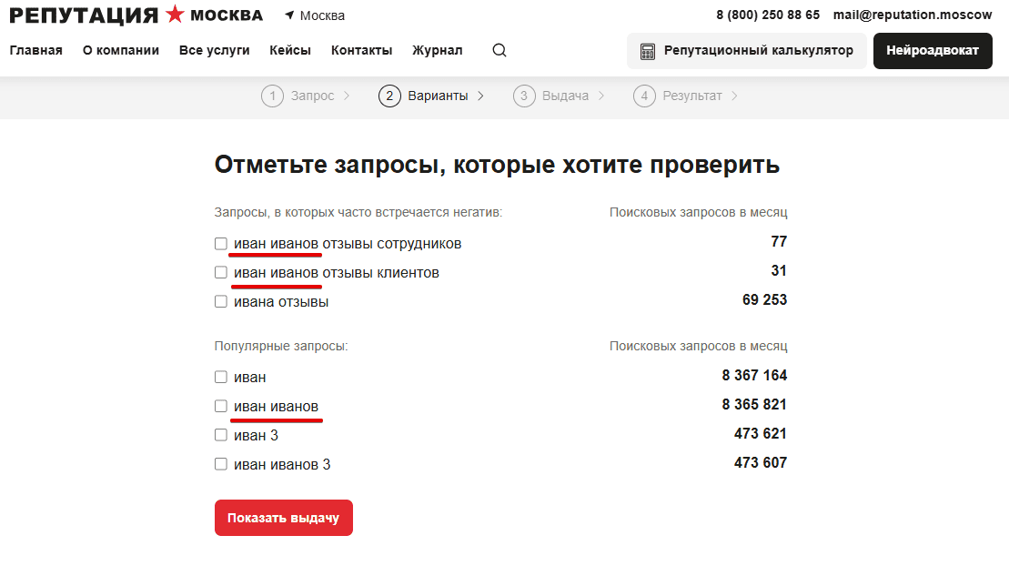Screen dimensions: 1009x566
Task: Check the 'иван иванов отзывы сотрудников' checkbox
Action: click(x=221, y=243)
